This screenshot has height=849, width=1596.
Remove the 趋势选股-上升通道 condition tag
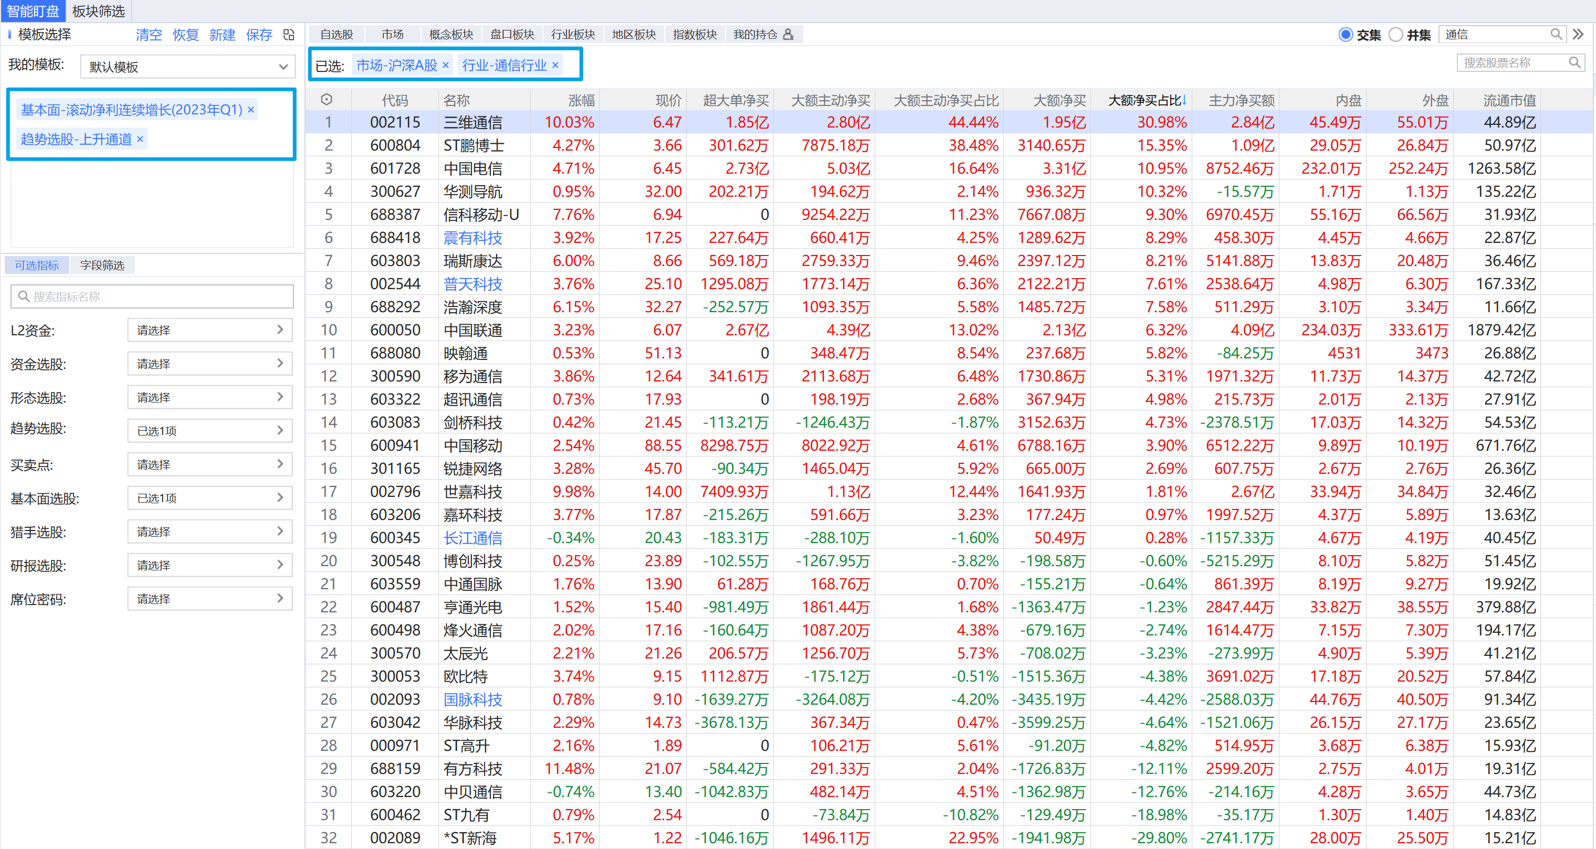pyautogui.click(x=140, y=139)
